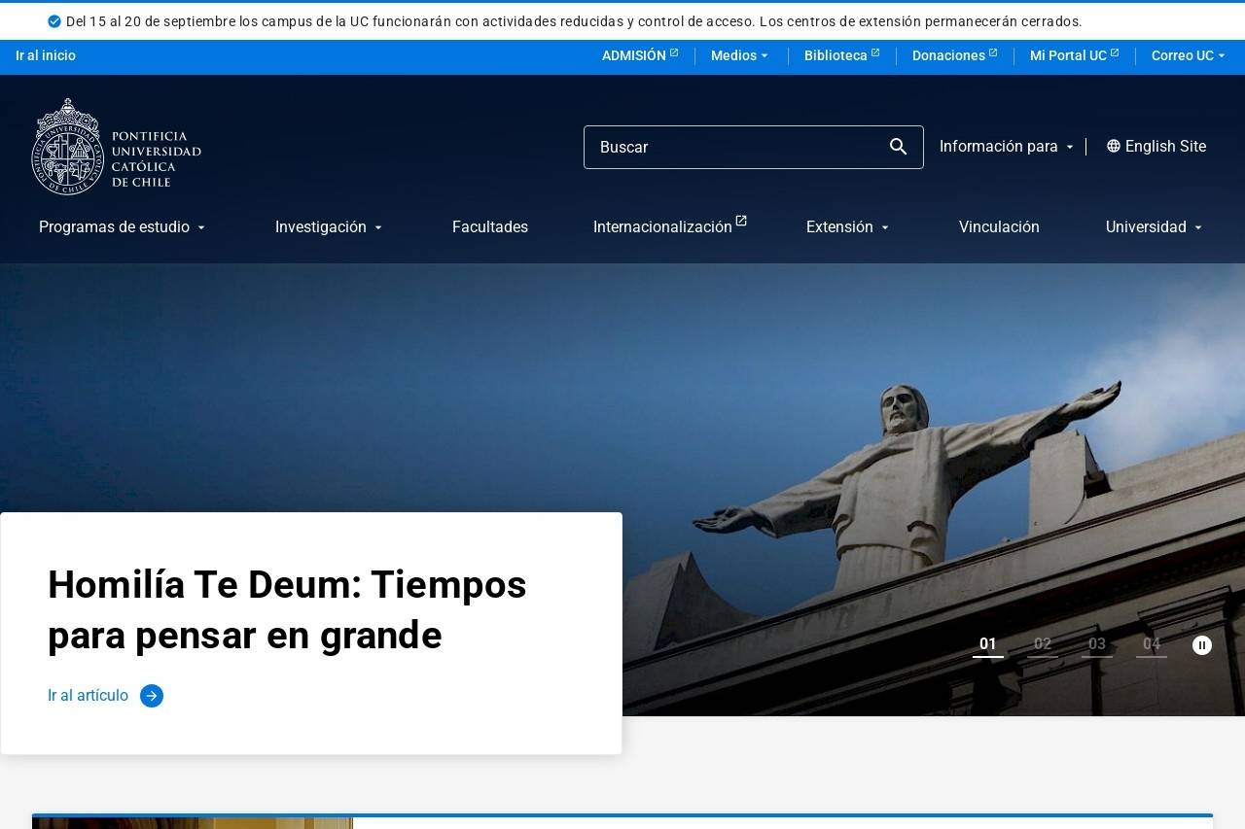
Task: Click the magnifier search icon
Action: 898,147
